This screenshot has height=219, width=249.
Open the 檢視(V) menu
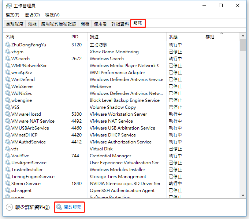pyautogui.click(x=52, y=15)
